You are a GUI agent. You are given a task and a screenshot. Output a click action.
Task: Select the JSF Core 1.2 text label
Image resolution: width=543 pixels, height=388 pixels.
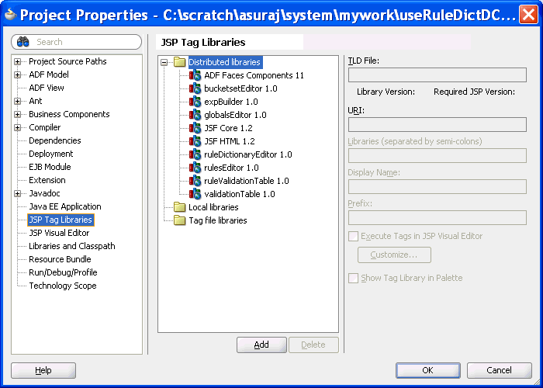point(228,128)
